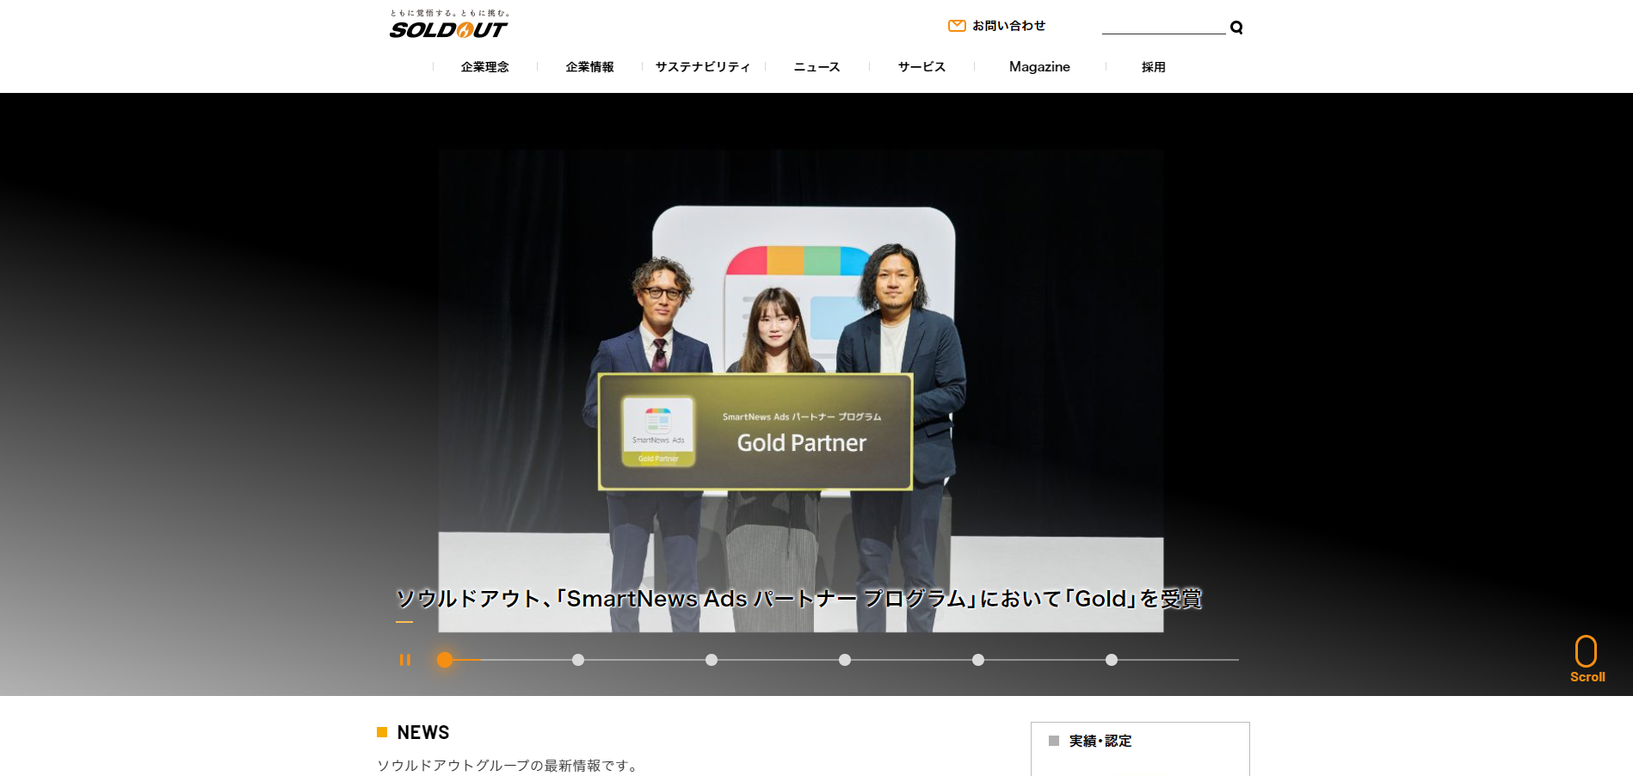
Task: Focus the header search input field
Action: point(1163,27)
